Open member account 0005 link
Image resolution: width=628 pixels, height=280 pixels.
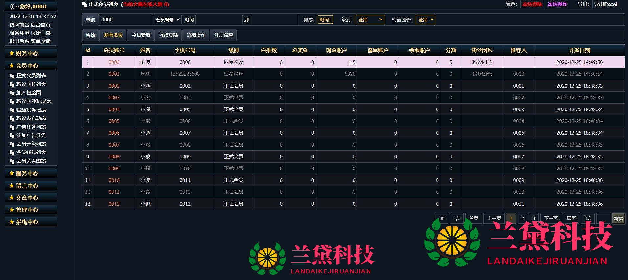point(114,121)
